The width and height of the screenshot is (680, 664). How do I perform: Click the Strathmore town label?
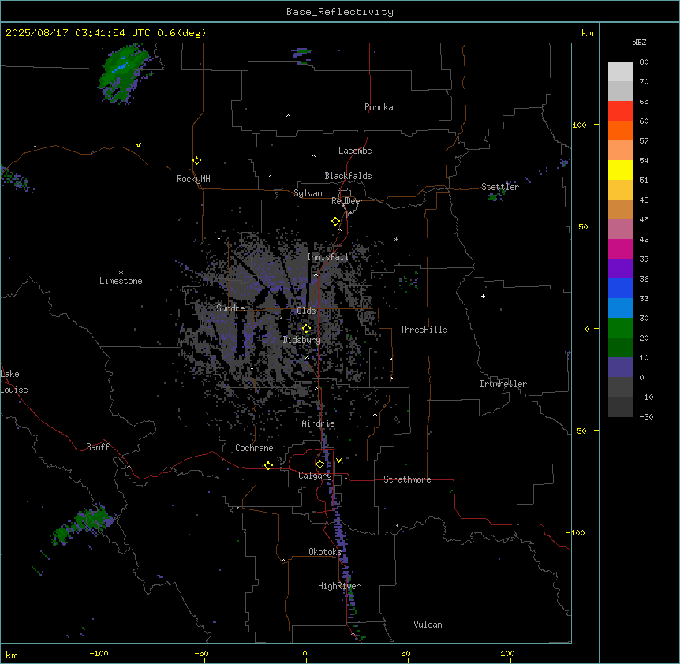pyautogui.click(x=407, y=479)
